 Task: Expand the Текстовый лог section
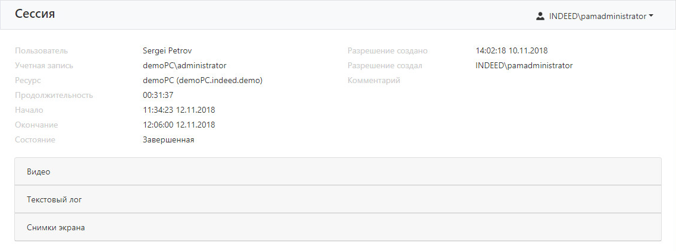[337, 199]
